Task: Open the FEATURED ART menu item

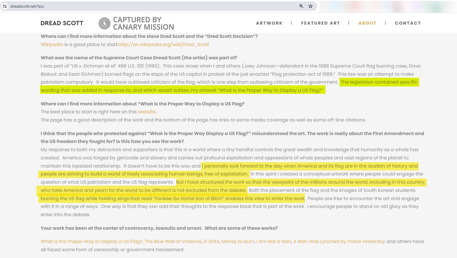Action: (x=320, y=23)
